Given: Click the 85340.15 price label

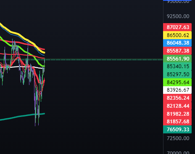Looking at the screenshot, I should click(x=177, y=66).
